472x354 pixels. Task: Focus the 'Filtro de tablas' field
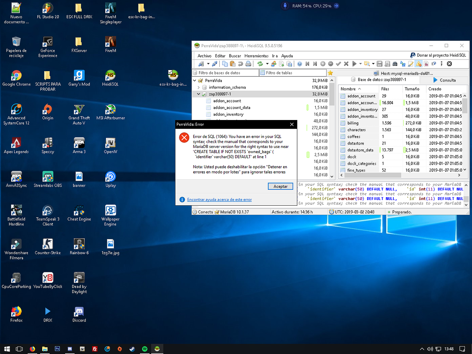click(x=293, y=73)
